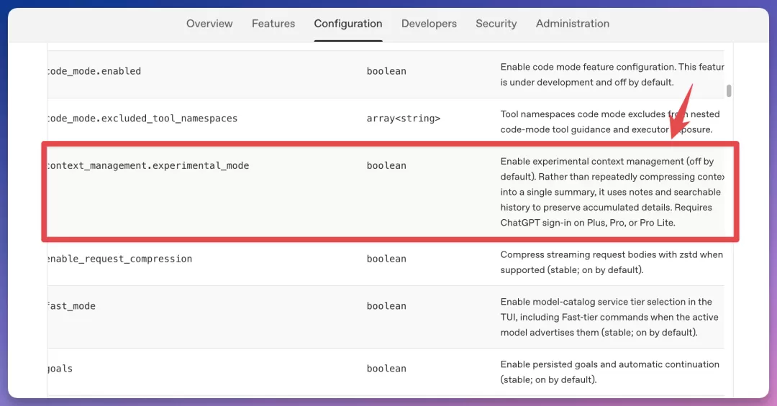This screenshot has height=406, width=777.
Task: Click the red arrow annotation
Action: point(681,111)
